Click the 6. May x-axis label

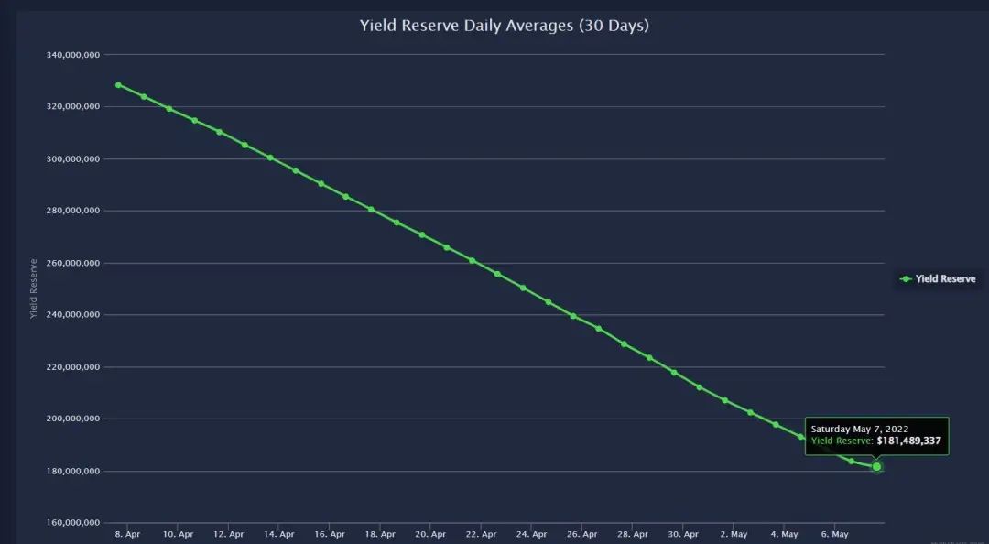coord(834,535)
